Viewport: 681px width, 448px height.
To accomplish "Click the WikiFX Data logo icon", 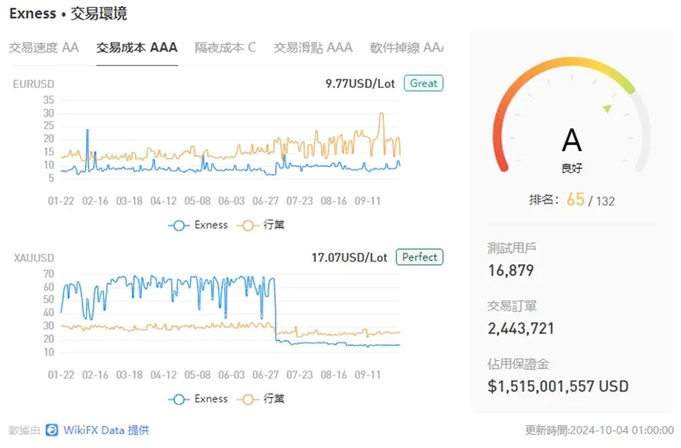I will [52, 430].
